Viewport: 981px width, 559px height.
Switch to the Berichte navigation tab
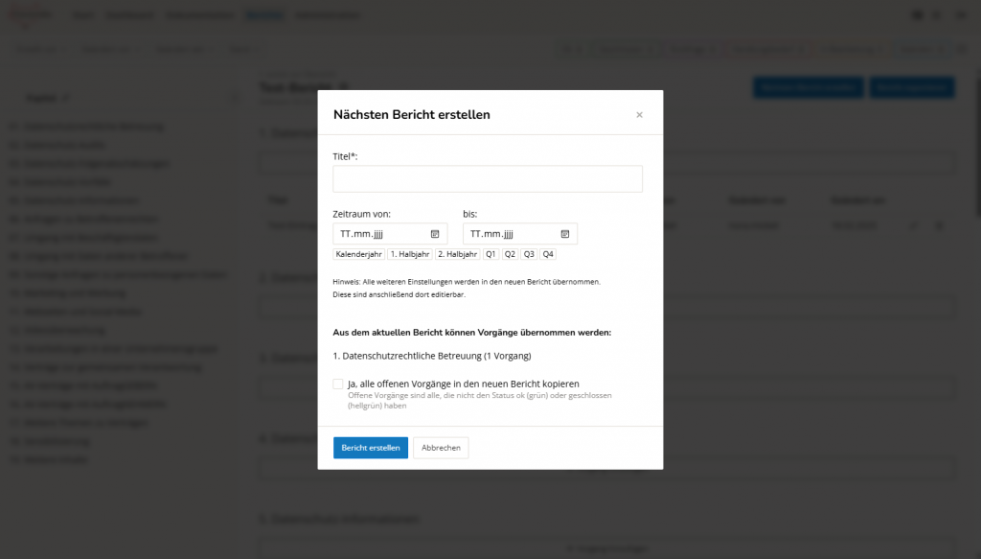pyautogui.click(x=264, y=14)
